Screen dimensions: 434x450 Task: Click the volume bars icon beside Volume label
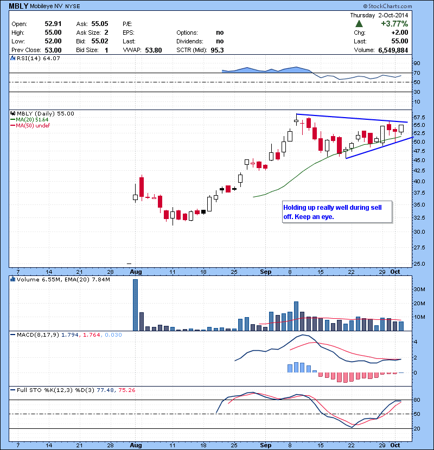12,279
